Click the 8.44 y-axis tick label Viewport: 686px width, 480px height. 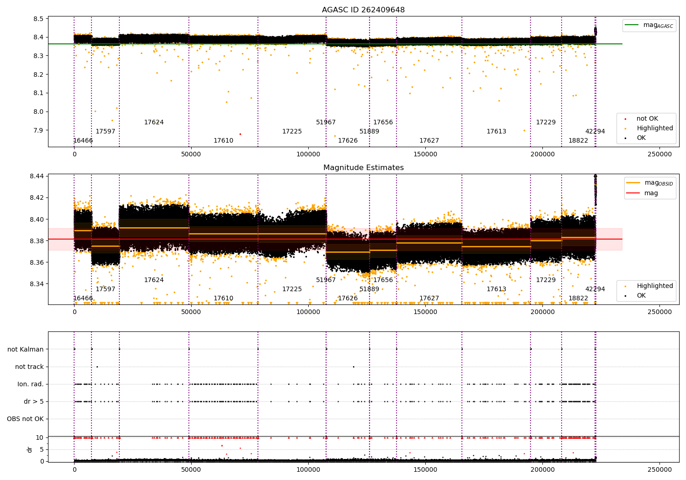[37, 176]
